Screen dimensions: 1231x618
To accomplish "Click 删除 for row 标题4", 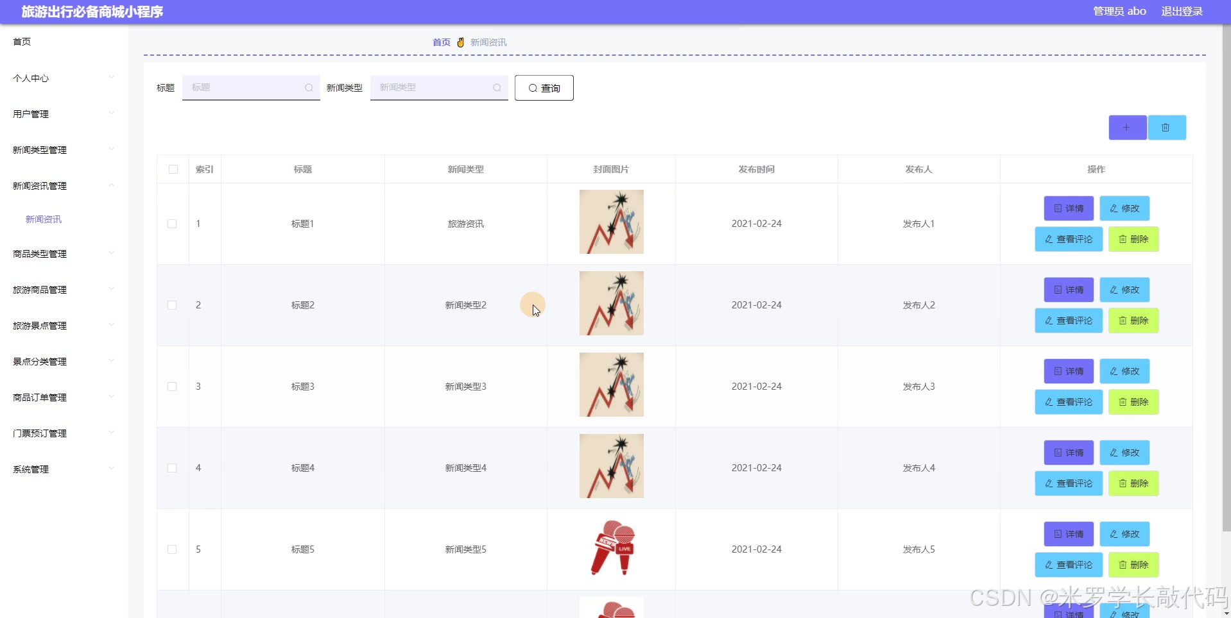I will [x=1133, y=483].
